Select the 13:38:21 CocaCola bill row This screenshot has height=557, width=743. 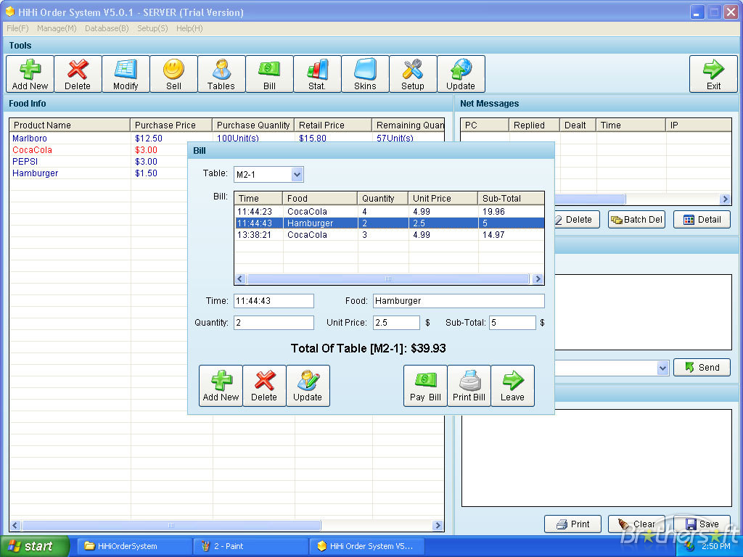coord(390,235)
